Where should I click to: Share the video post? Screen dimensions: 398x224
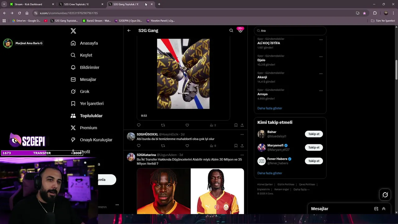coord(242,125)
